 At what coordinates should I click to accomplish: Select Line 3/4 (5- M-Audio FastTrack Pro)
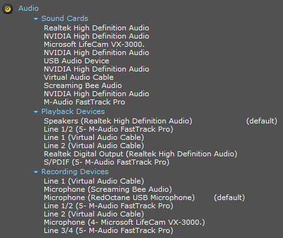point(109,230)
